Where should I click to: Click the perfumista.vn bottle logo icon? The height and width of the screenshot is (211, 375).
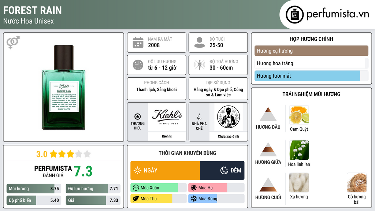pyautogui.click(x=294, y=15)
